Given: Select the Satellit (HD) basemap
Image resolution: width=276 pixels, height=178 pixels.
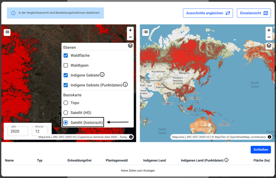Looking at the screenshot, I should pyautogui.click(x=65, y=112).
